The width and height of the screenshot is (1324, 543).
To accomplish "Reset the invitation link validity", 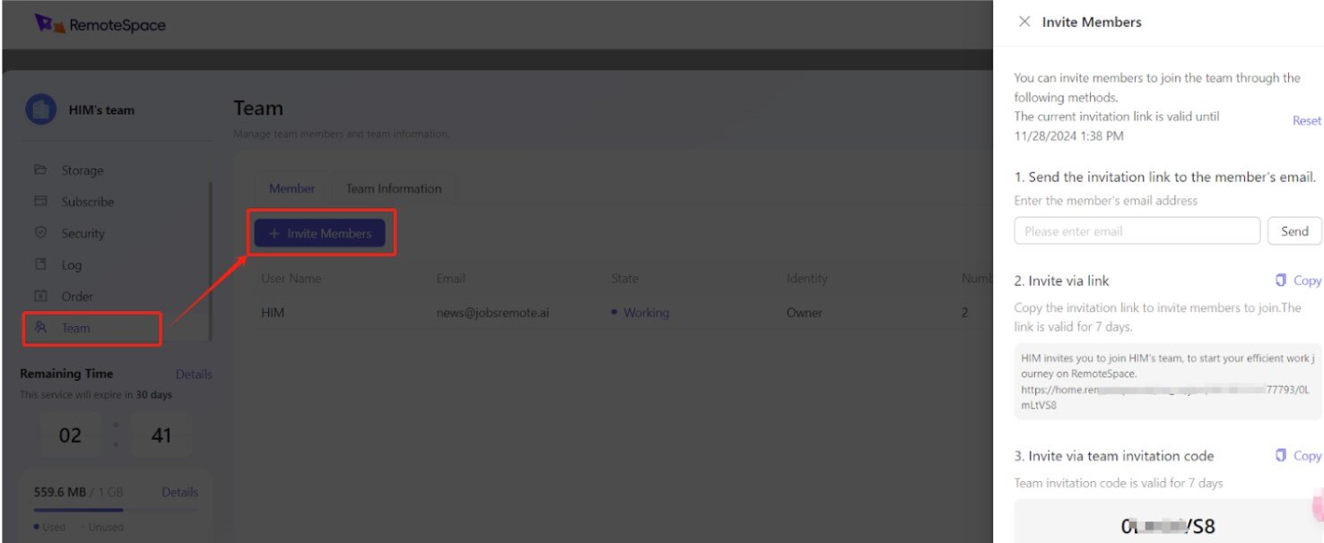I will point(1306,120).
